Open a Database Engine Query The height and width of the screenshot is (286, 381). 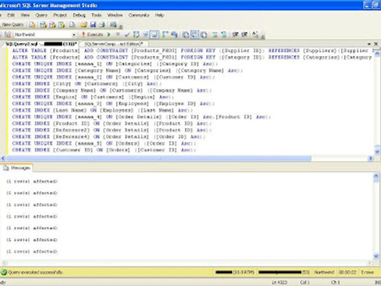tap(33, 25)
